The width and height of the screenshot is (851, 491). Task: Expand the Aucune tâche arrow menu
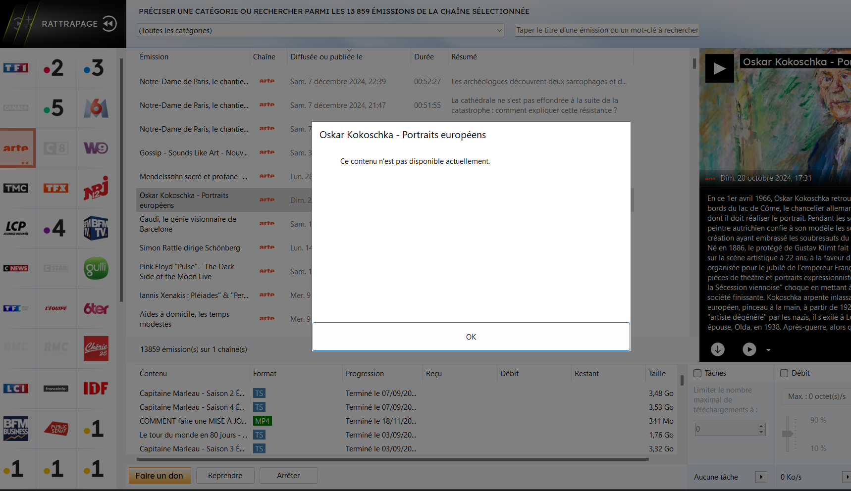(x=761, y=477)
